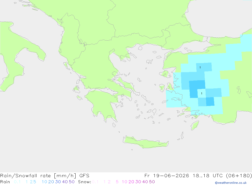Image resolution: width=252 pixels, height=185 pixels.
Task: Select the Snow legend value 50
Action: [x=152, y=182]
